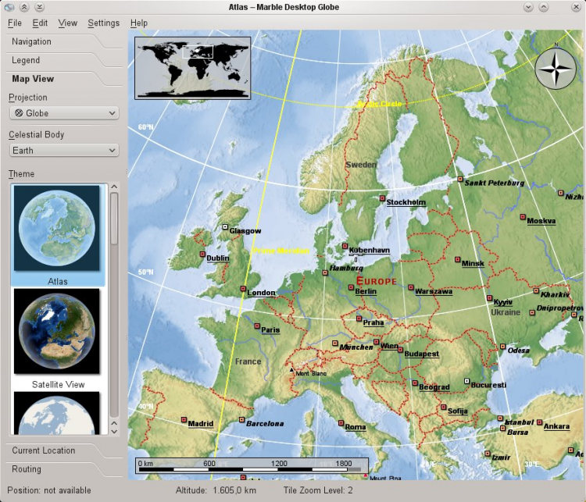Click the Beograd city marker
This screenshot has width=586, height=502.
pyautogui.click(x=414, y=383)
